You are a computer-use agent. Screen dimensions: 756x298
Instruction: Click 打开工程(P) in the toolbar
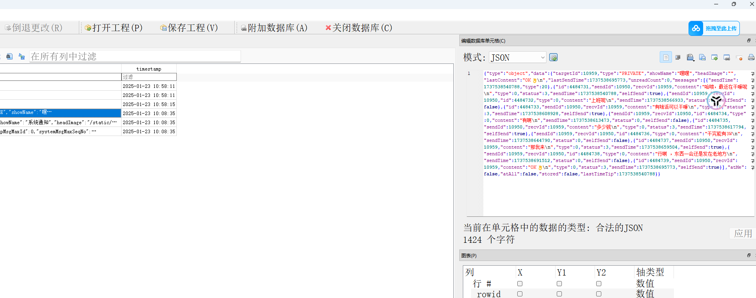click(x=114, y=28)
